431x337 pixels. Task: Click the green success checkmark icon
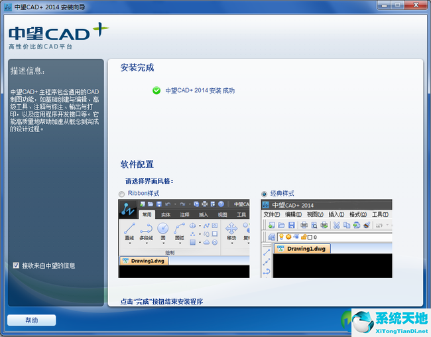click(x=156, y=90)
